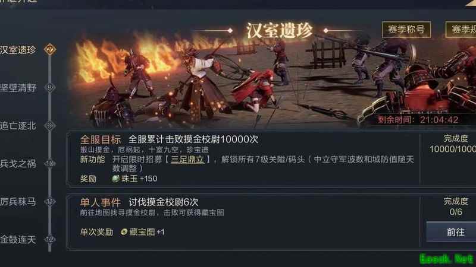Screen dimensions: 476x267
Task: Open the 厉兵秣马 chapter
Action: coord(18,202)
